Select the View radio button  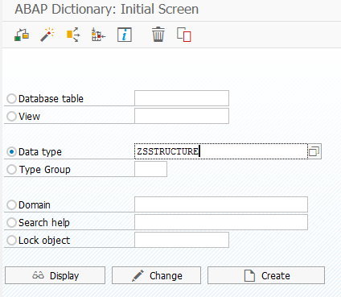[x=11, y=116]
